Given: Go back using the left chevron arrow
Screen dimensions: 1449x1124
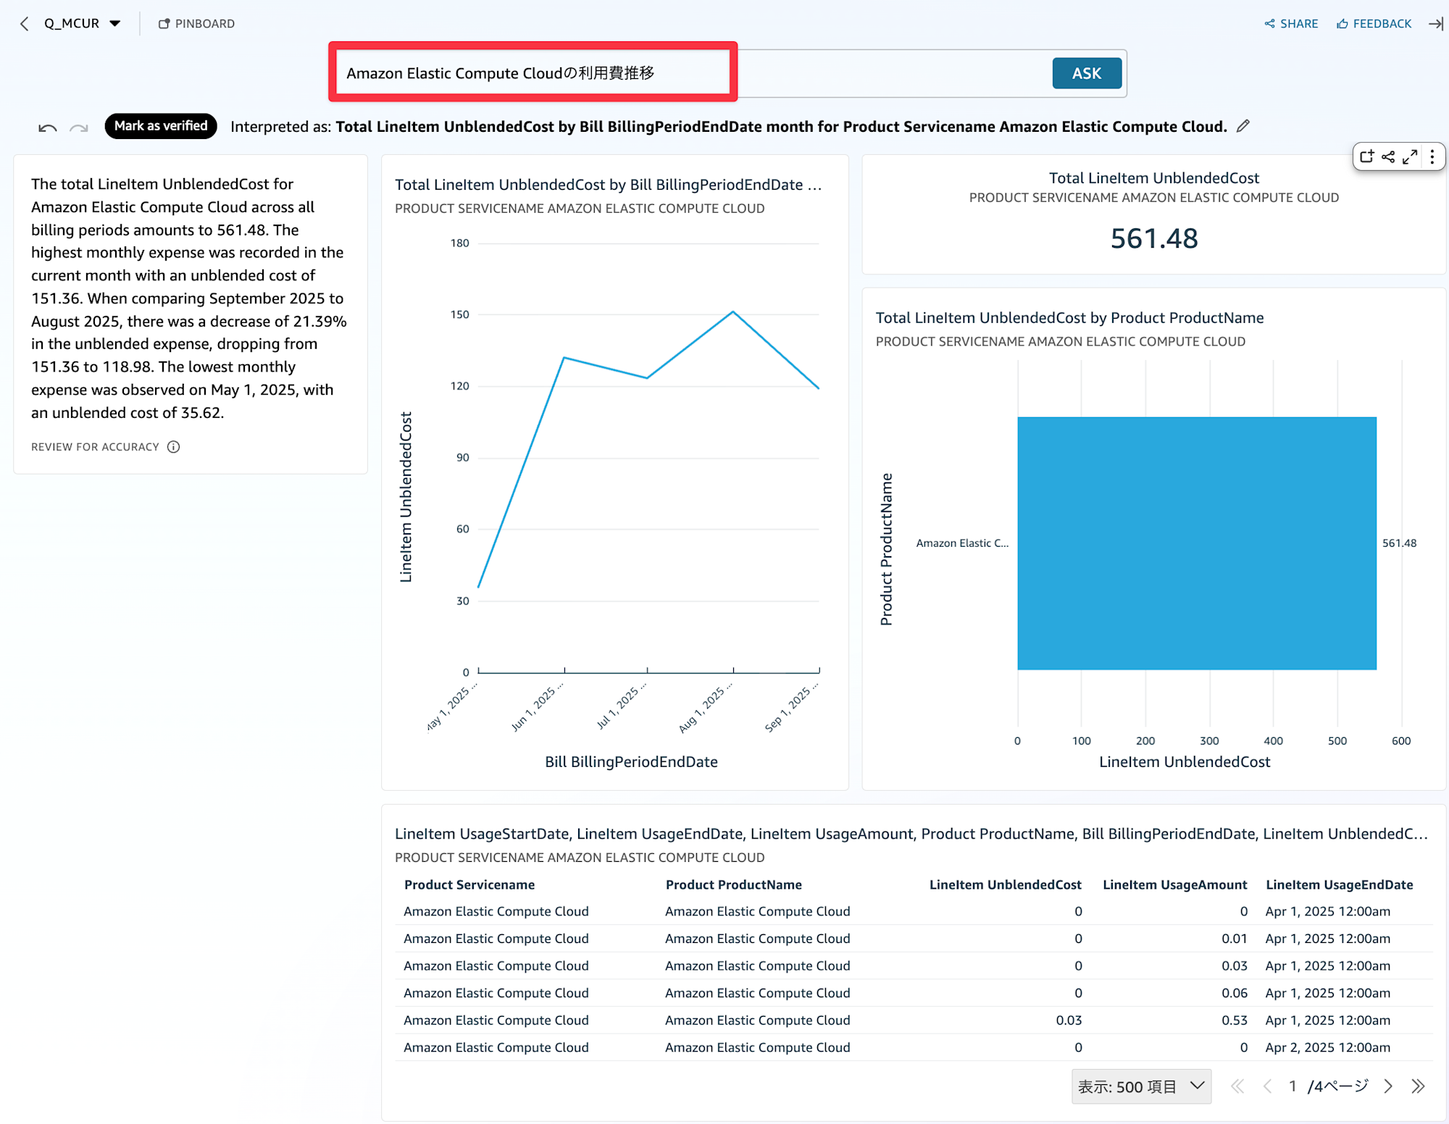Looking at the screenshot, I should [25, 24].
